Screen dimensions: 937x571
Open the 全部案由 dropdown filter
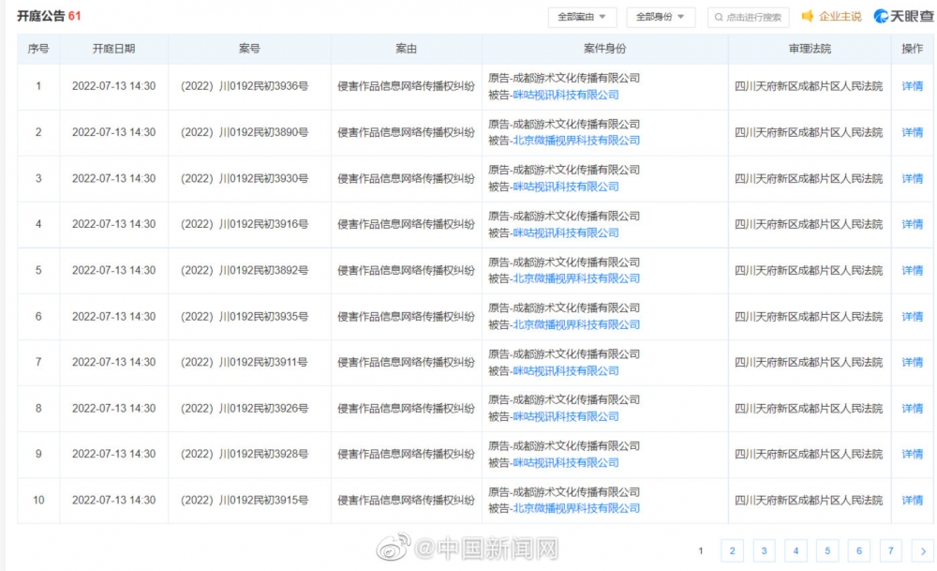[582, 17]
